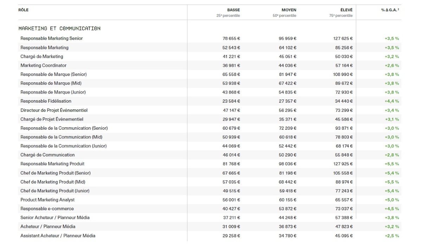Image resolution: width=422 pixels, height=245 pixels.
Task: Click the % Δ G.A. column header
Action: [390, 10]
